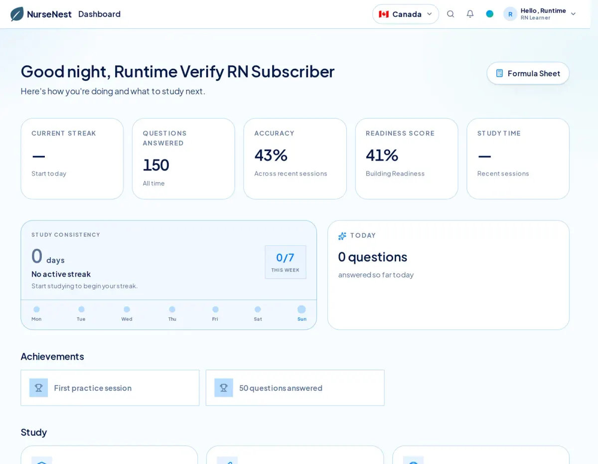Select the highlighted Sun day dot

pyautogui.click(x=301, y=309)
